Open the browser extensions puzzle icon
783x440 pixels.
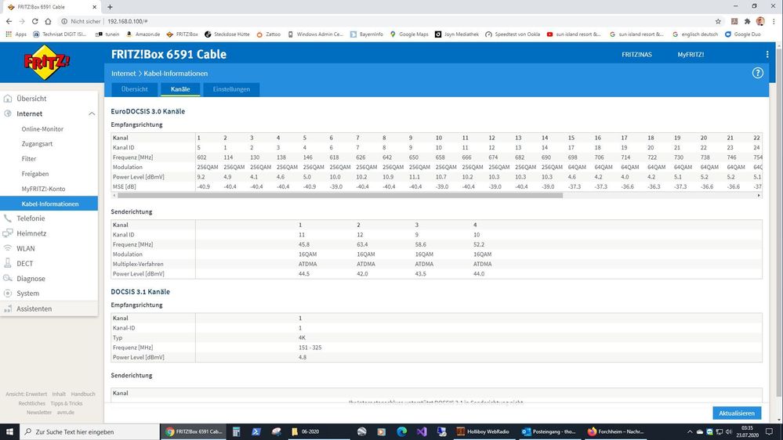[x=747, y=21]
